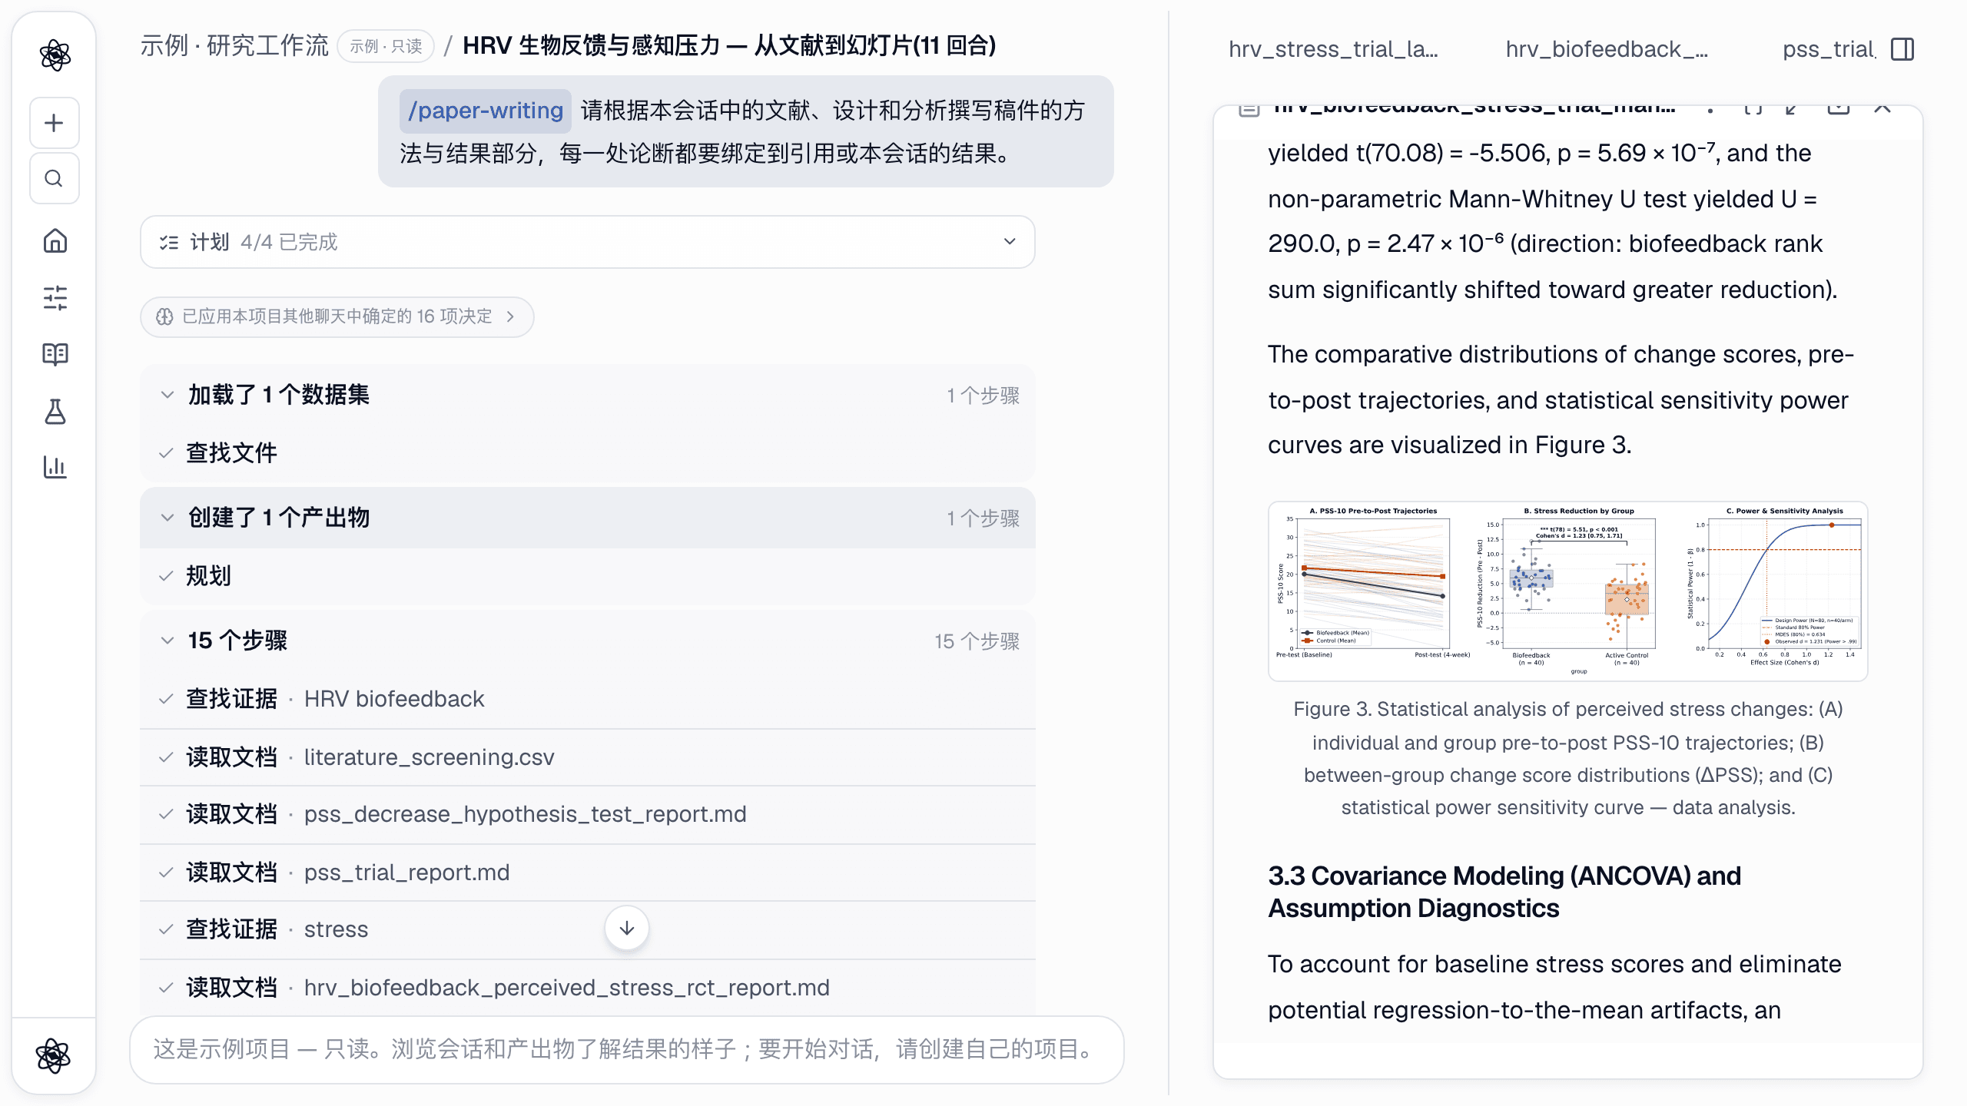Image resolution: width=1967 pixels, height=1106 pixels.
Task: Open the pss_decrease_hypothesis_test_report.md step
Action: coord(588,814)
